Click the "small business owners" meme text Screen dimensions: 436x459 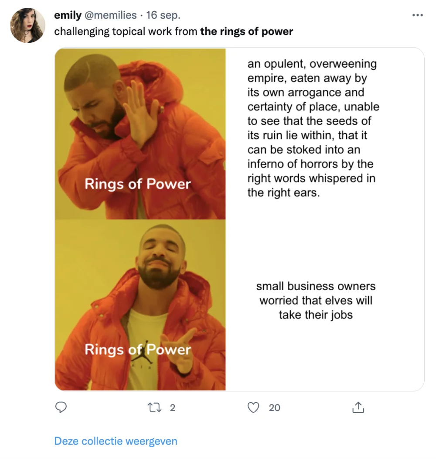316,301
